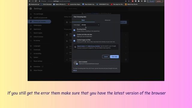Select Privacy and security in sidebar
Image resolution: width=192 pixels, height=108 pixels.
point(39,22)
